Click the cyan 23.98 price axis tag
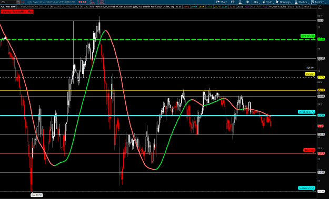Screen dimensions: 329x199 pyautogui.click(x=321, y=116)
